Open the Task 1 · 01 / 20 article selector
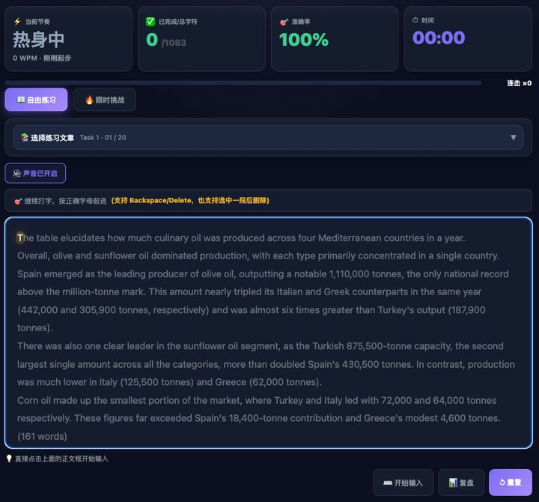This screenshot has height=502, width=539. point(268,137)
